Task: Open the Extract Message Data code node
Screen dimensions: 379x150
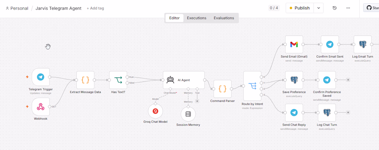Action: click(x=85, y=80)
